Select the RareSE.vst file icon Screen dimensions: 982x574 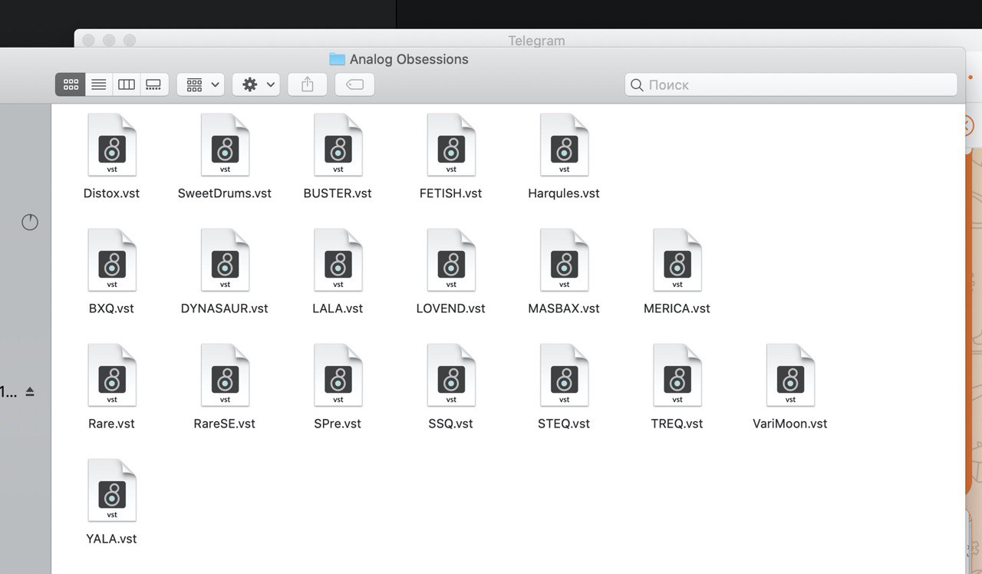pyautogui.click(x=225, y=375)
